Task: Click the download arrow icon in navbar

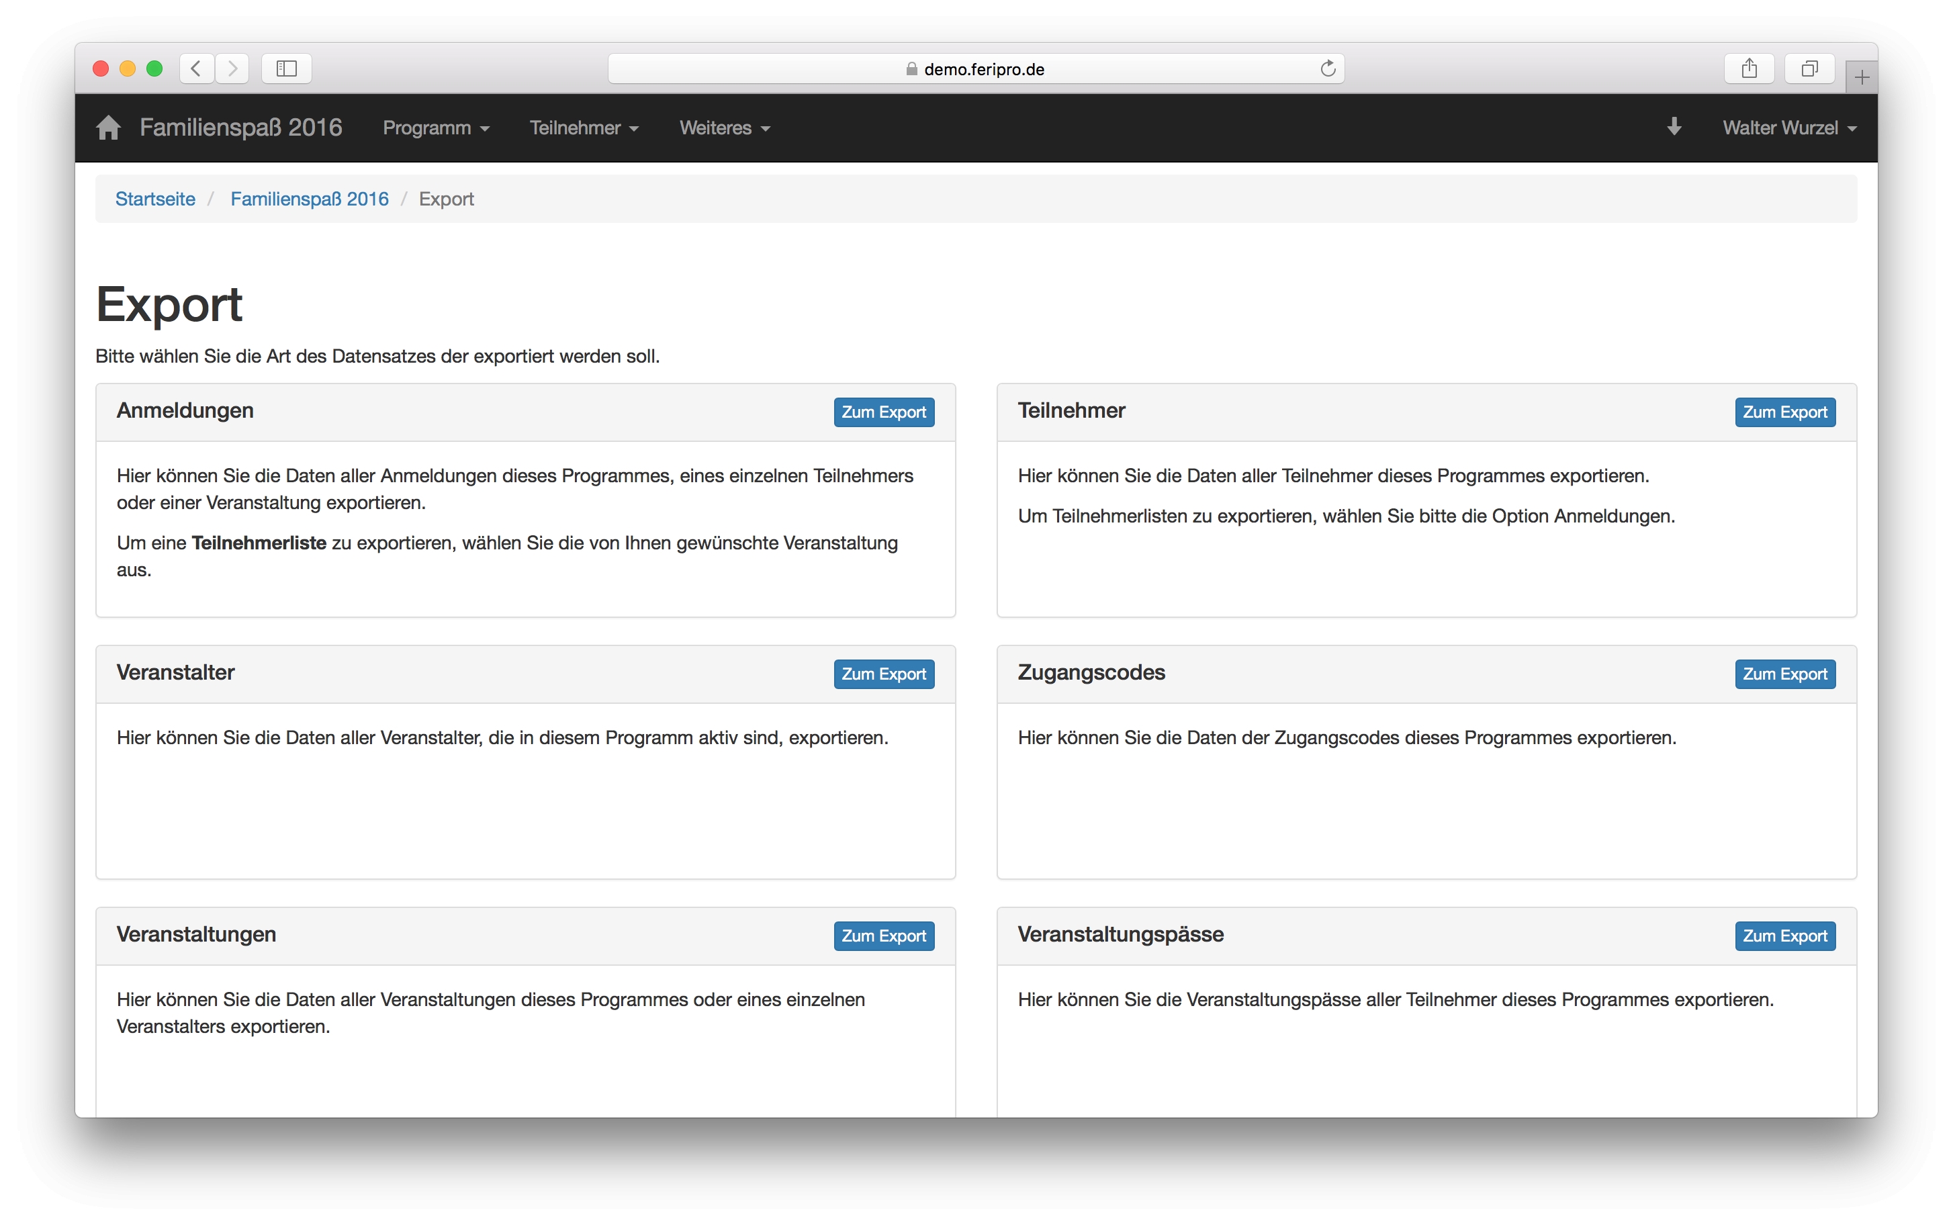Action: coord(1674,127)
